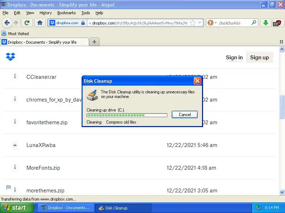Click the file icon beside LunaXP.wba
Viewport: 285px width, 213px height.
point(15,145)
